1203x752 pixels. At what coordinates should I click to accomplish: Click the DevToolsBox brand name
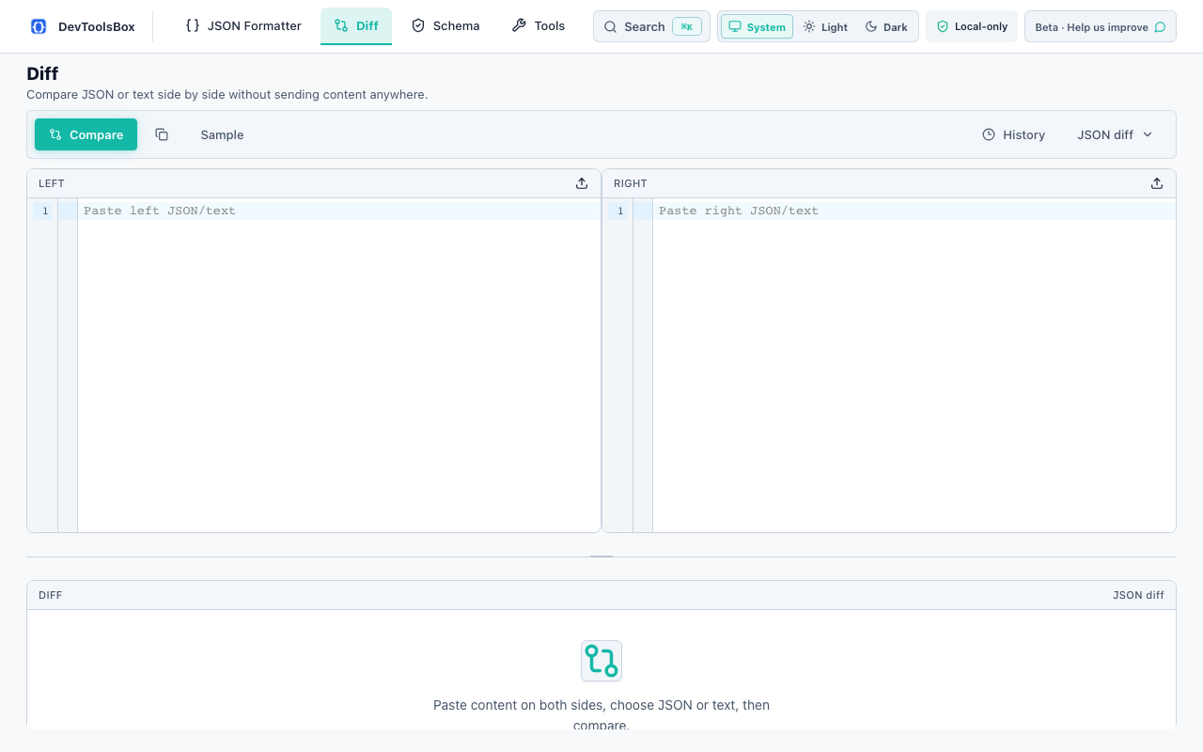tap(97, 26)
